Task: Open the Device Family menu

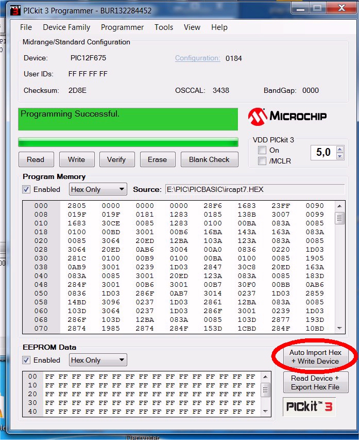Action: point(66,27)
